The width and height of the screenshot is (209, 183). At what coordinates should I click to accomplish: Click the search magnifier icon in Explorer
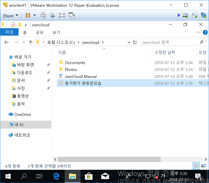point(202,42)
